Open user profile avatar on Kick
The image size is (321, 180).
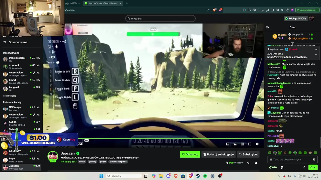(x=311, y=18)
